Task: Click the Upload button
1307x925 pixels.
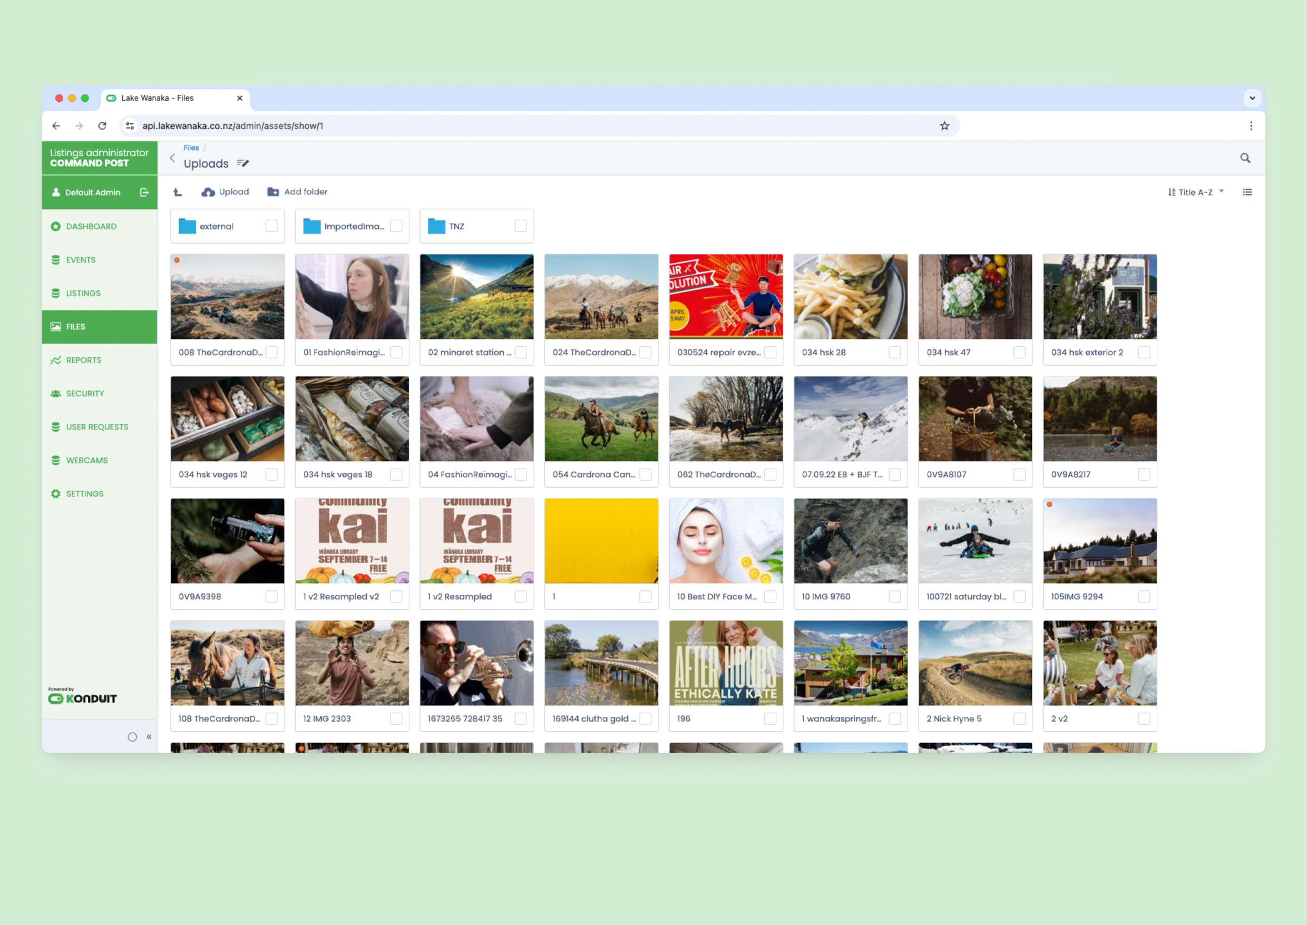Action: (225, 192)
